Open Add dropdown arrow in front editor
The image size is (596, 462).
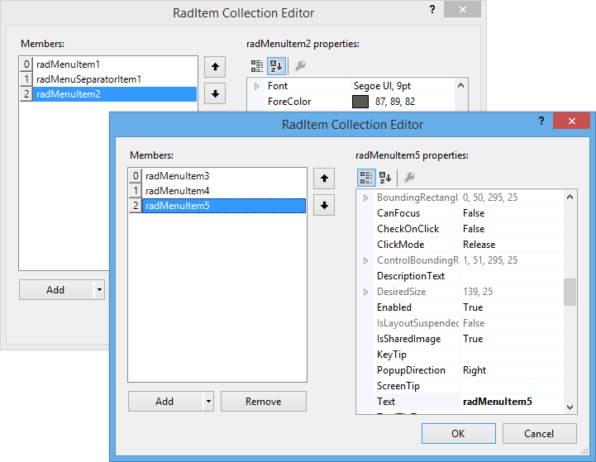click(208, 401)
